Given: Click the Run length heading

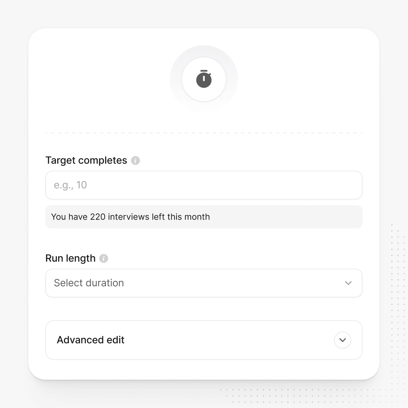Looking at the screenshot, I should click(71, 258).
